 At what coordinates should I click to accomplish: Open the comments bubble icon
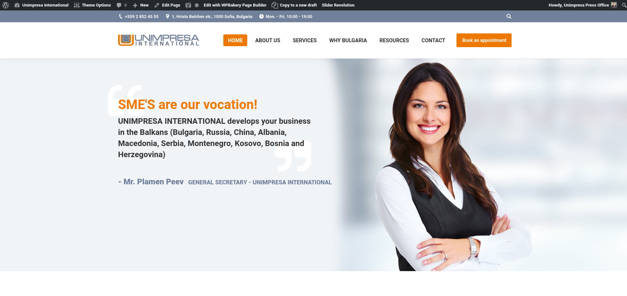click(119, 5)
